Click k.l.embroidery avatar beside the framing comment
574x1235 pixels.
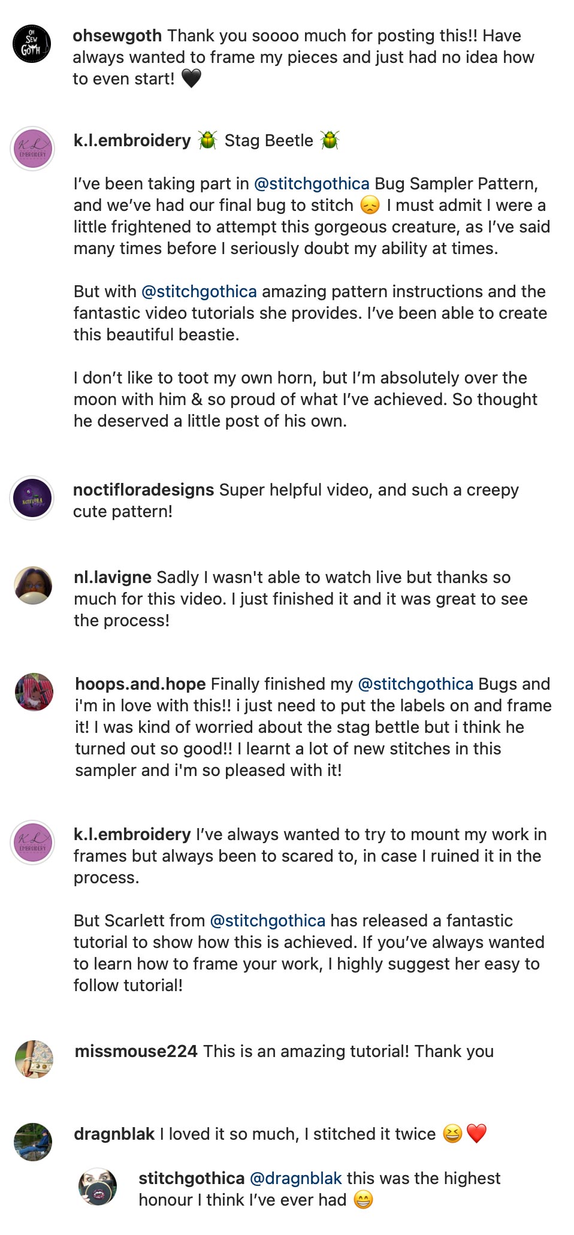tap(33, 842)
